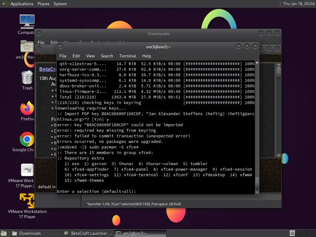The height and width of the screenshot is (237, 316).
Task: Open the terminal's Help menu
Action: (147, 56)
